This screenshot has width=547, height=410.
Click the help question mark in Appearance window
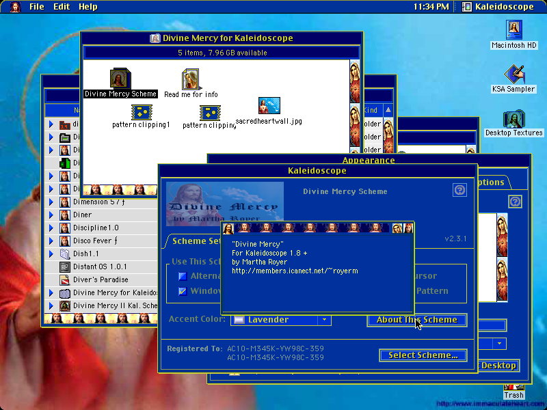pos(515,202)
